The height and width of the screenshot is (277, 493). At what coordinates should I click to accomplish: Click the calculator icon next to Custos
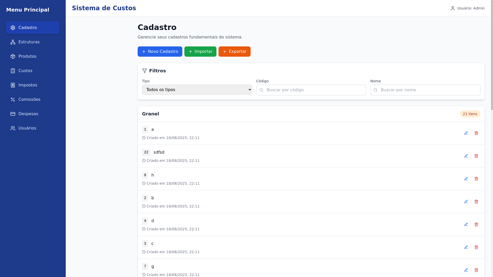coord(13,71)
